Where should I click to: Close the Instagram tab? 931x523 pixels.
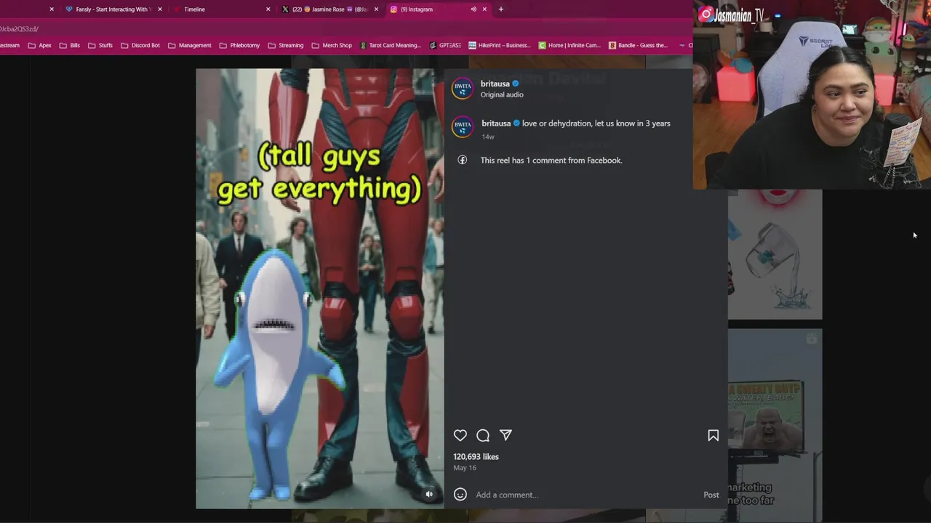tap(484, 9)
